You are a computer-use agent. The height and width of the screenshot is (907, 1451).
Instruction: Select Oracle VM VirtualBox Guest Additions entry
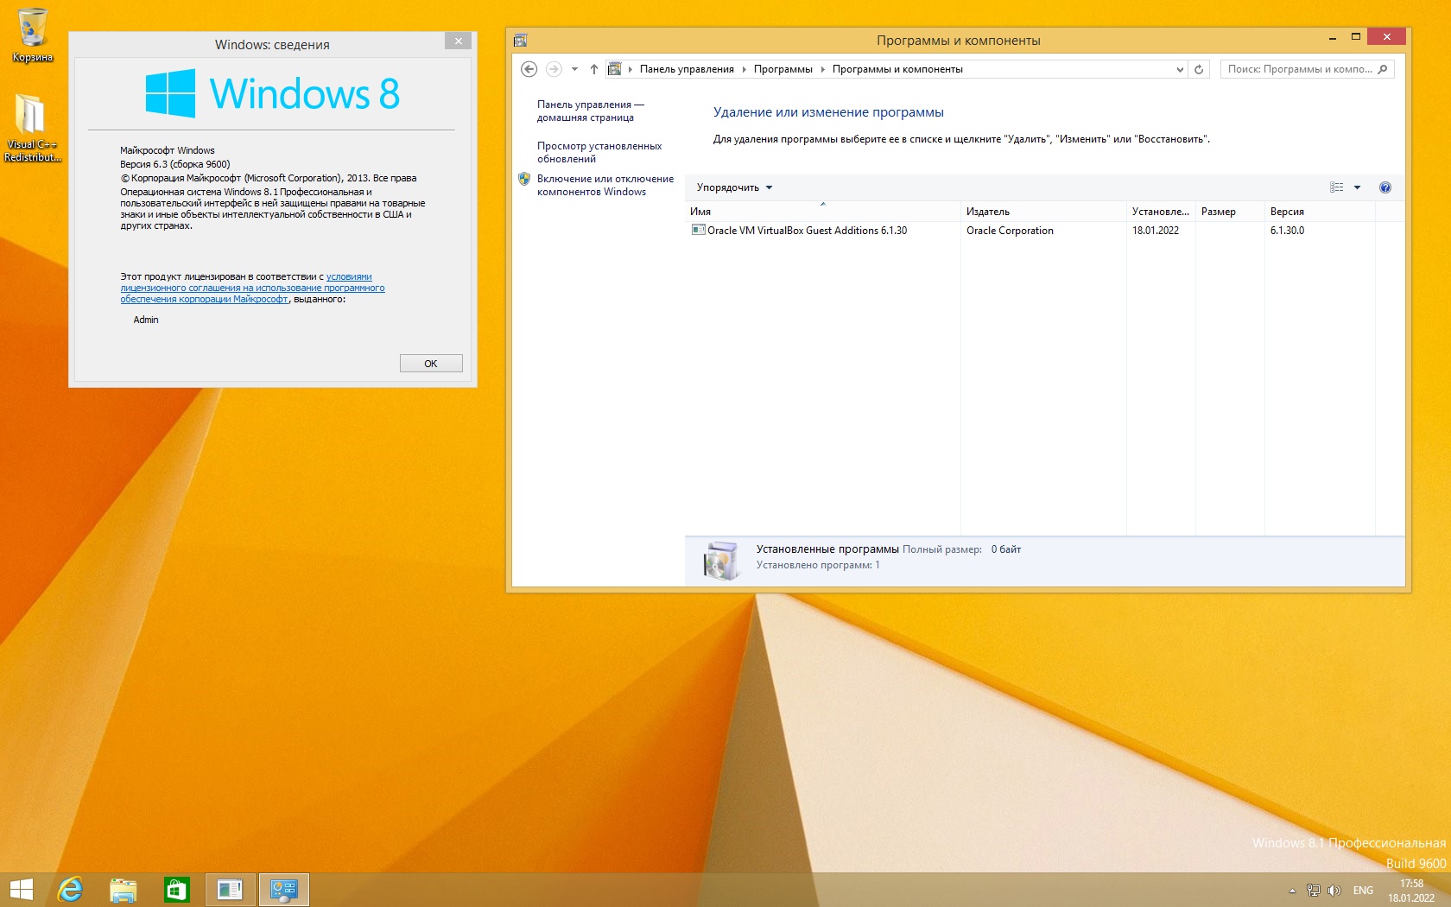click(x=807, y=231)
